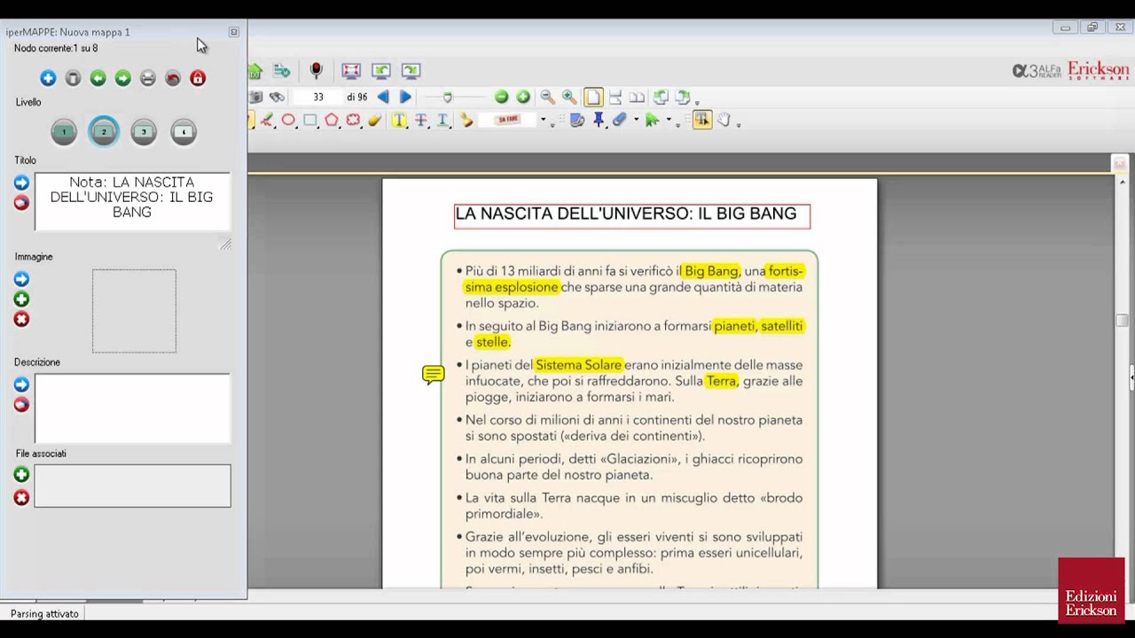Close the iperMAPPE panel

click(234, 32)
